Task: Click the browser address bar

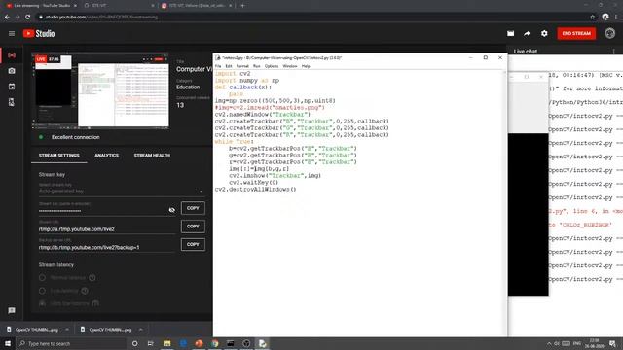Action: (313, 17)
